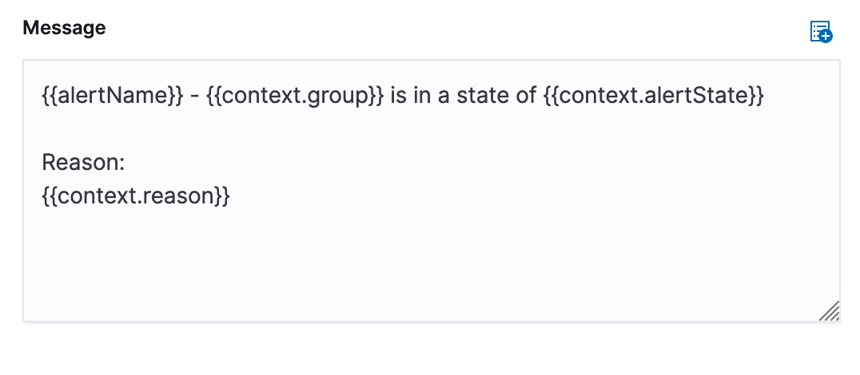Click the hyphen after {{alertName}}

coord(194,97)
